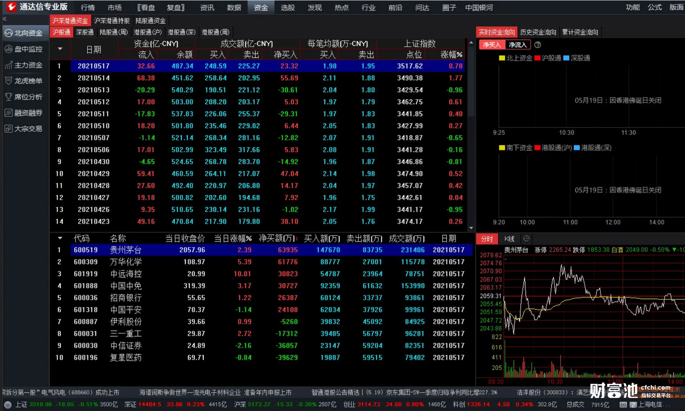This screenshot has width=685, height=411.
Task: Toggle 净流入 view
Action: tap(518, 45)
